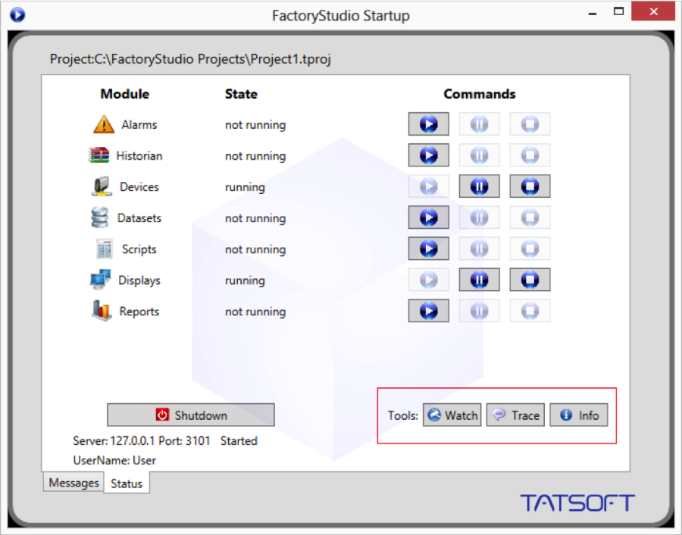Open the Info tool
The image size is (682, 535).
point(579,415)
